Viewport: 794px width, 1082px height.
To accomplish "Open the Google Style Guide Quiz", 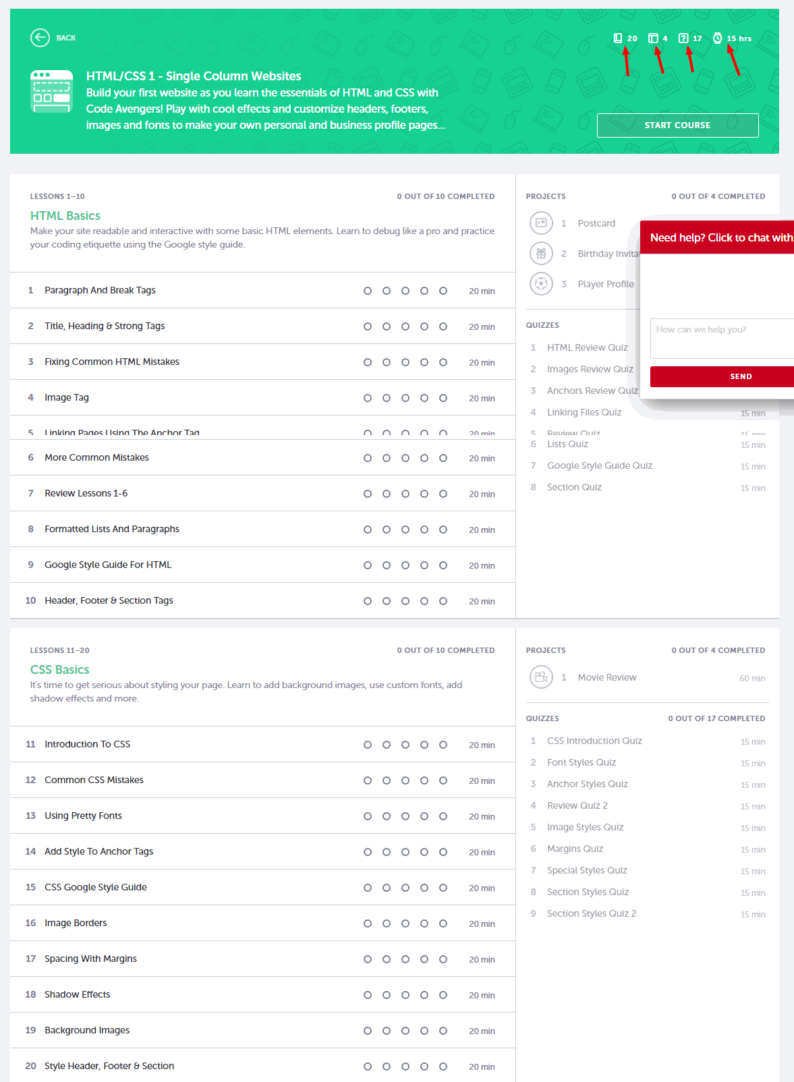I will (600, 465).
